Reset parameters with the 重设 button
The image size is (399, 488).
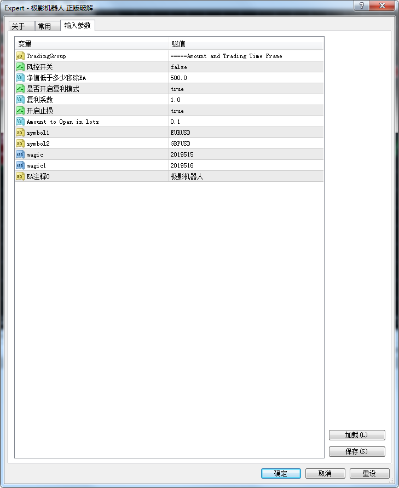point(369,473)
